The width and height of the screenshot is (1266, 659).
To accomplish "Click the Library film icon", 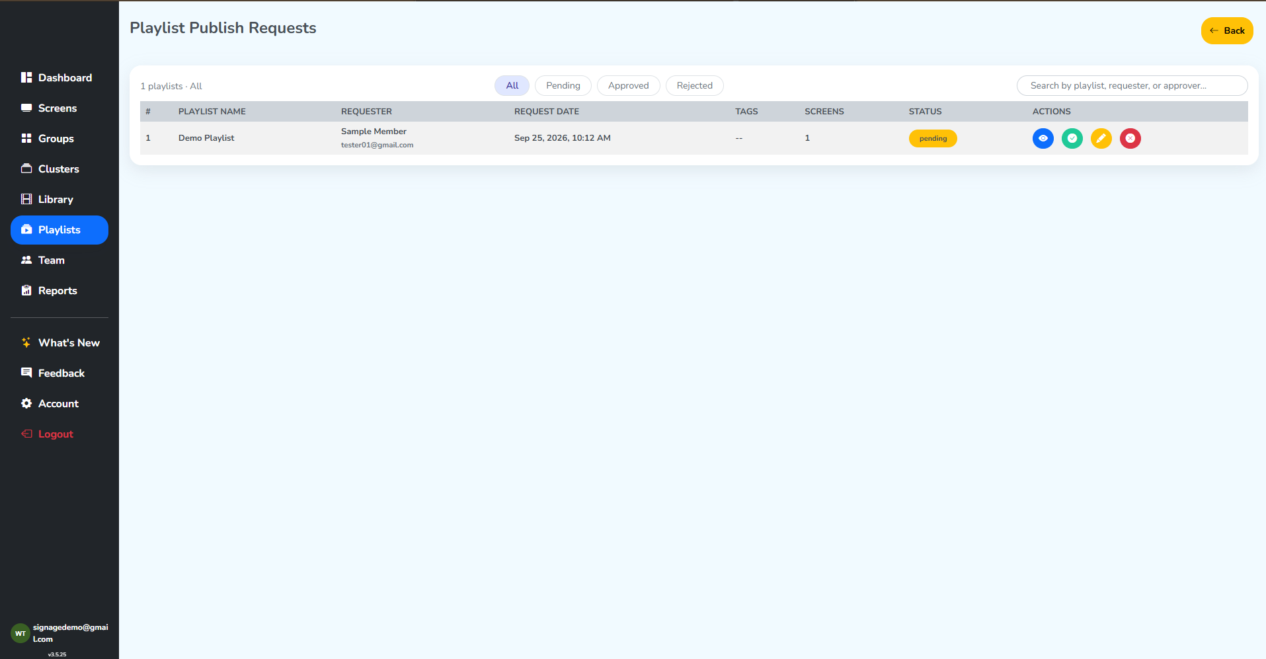I will point(26,199).
